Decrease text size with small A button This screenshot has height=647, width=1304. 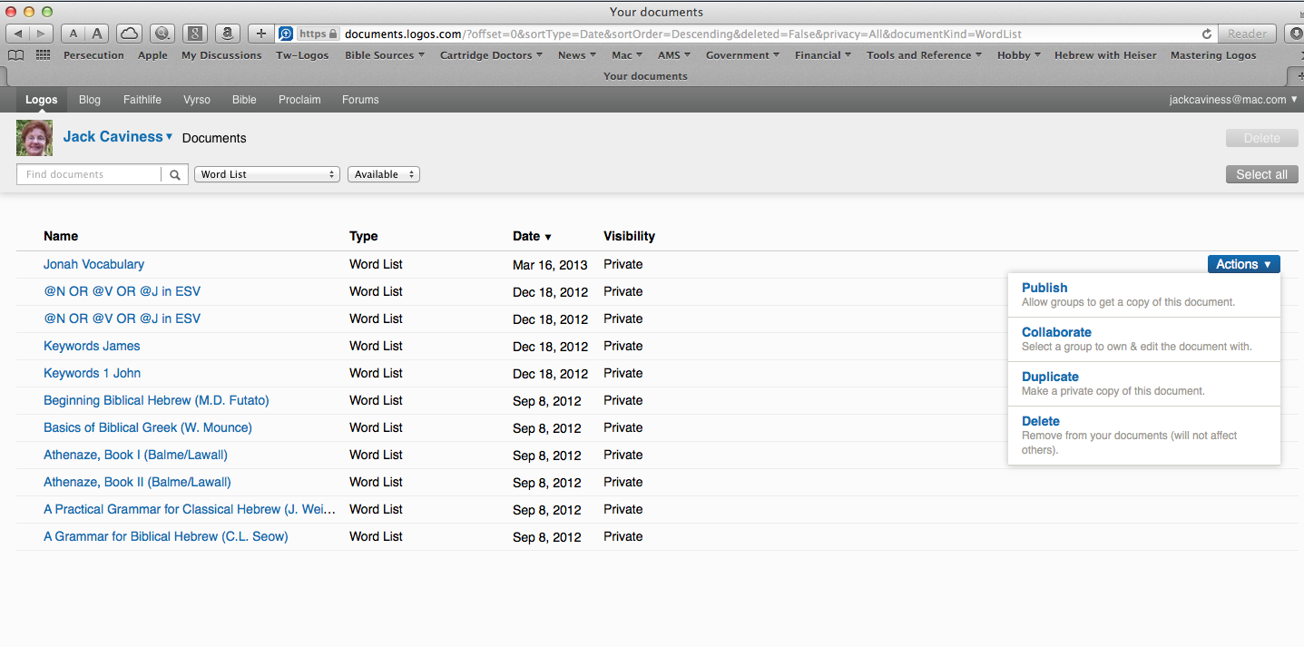click(x=74, y=34)
